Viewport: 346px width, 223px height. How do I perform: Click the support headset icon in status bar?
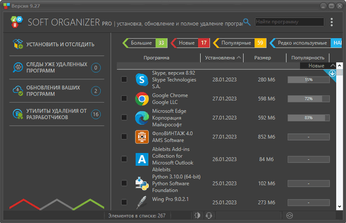tap(208, 216)
